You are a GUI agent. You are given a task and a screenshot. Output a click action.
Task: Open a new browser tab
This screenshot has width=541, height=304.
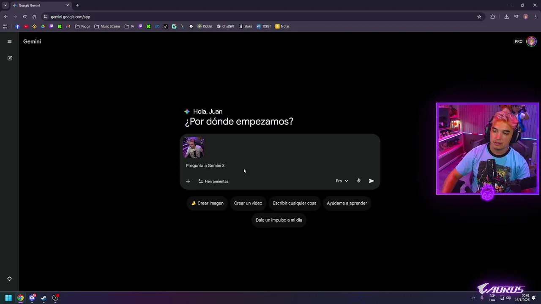(x=77, y=5)
